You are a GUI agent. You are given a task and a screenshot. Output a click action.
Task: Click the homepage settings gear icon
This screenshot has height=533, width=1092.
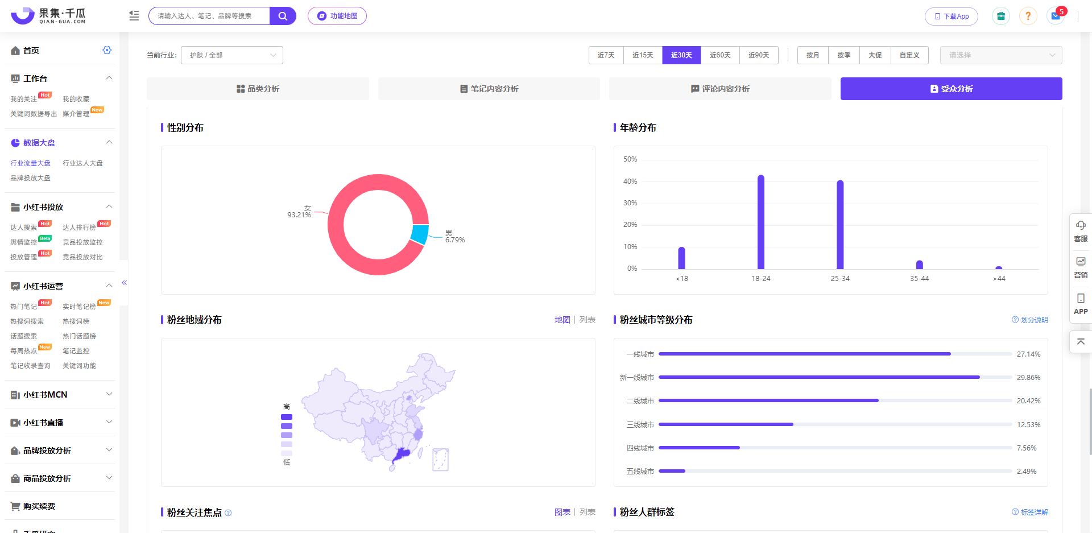click(107, 50)
